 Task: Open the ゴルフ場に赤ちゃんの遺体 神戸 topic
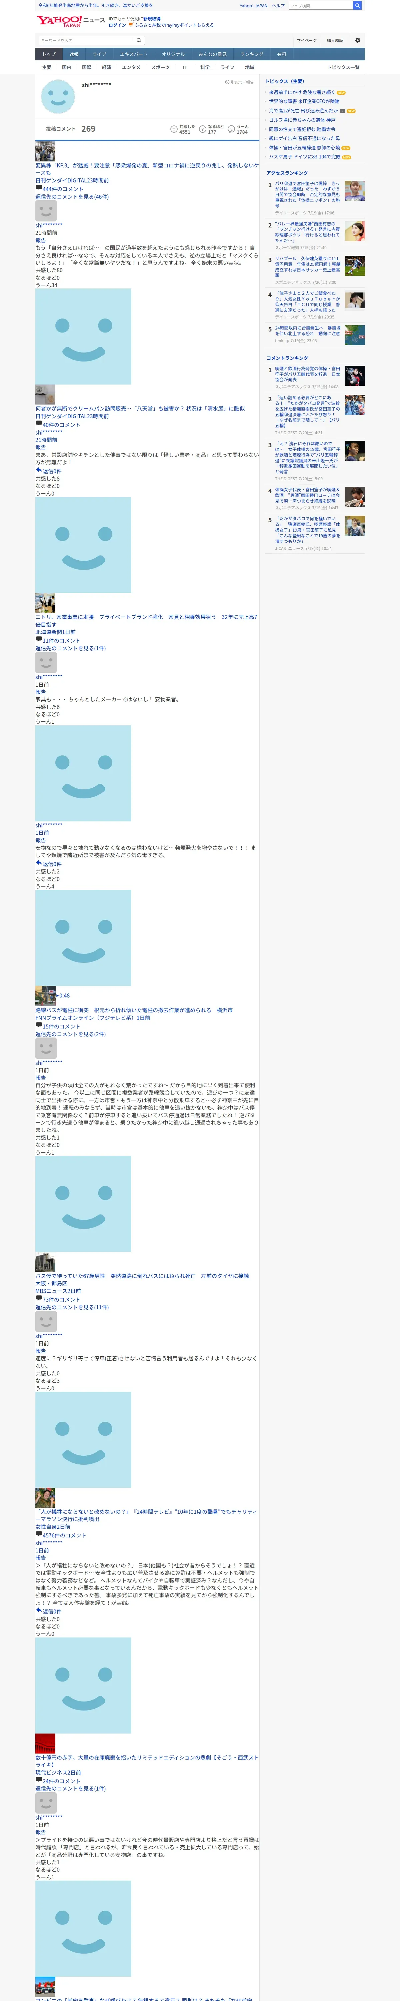pos(302,120)
